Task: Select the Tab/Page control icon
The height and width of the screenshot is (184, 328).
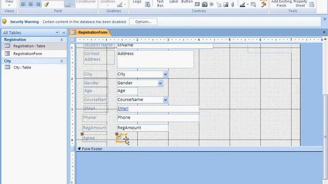Action: tap(219, 5)
